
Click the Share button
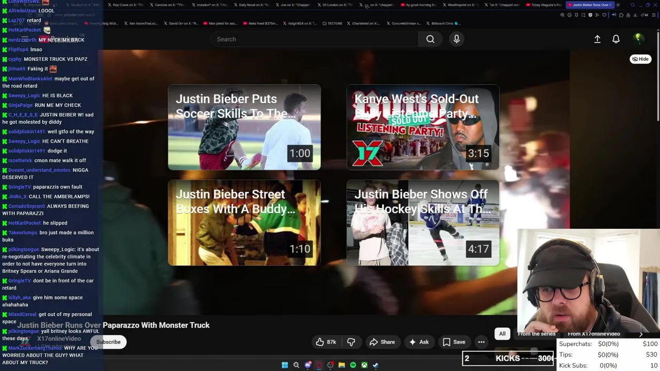[382, 342]
